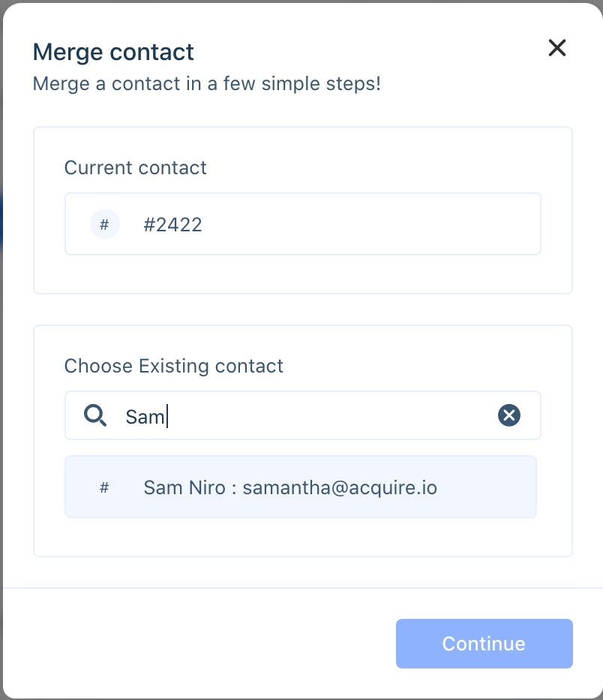Click the #2422 contact ID text
This screenshot has width=603, height=700.
(172, 225)
